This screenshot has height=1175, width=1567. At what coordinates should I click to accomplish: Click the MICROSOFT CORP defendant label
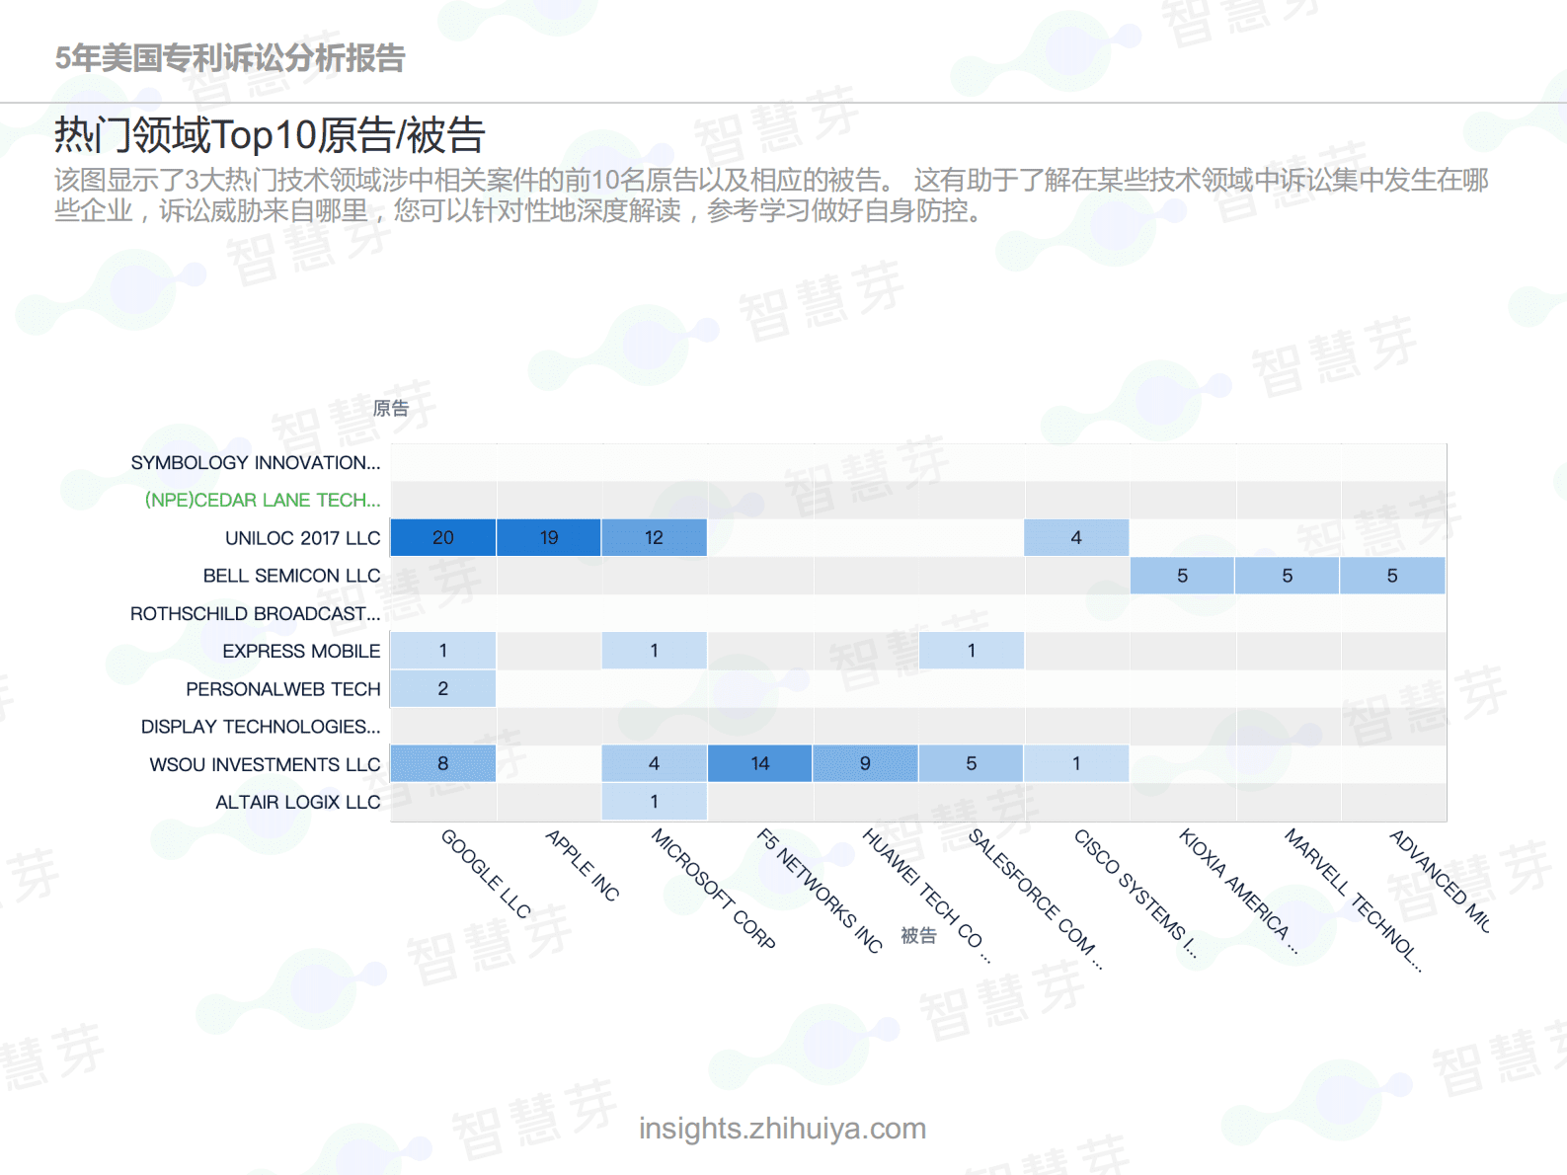(713, 889)
